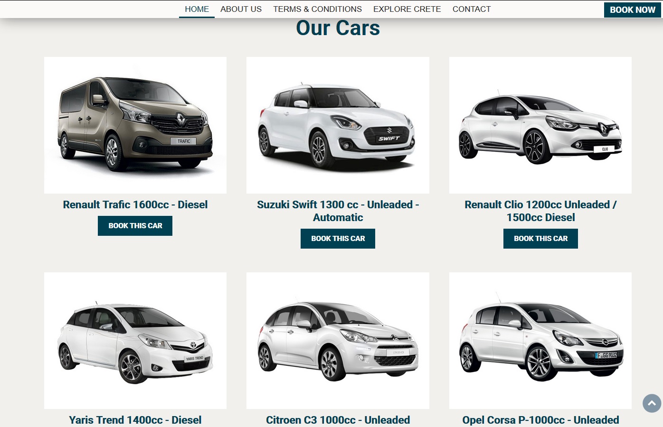Click Renault Clio 1200cc Unleaded title
The width and height of the screenshot is (663, 427).
(x=540, y=211)
